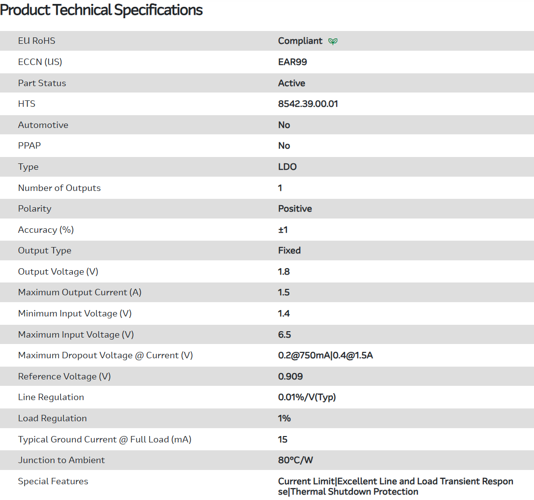This screenshot has height=500, width=534.
Task: Select the Maximum Output Current label
Action: tap(80, 292)
